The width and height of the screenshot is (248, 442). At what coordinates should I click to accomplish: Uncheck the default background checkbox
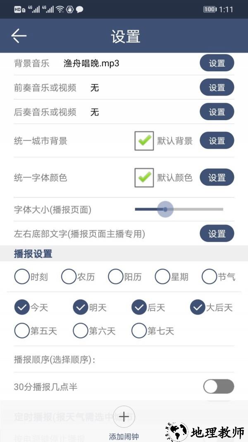pos(144,141)
